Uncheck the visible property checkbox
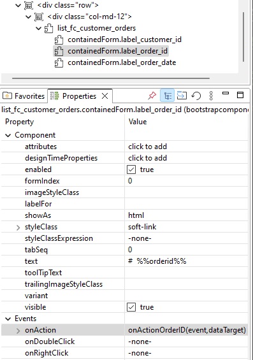Viewport: 253px width, 360px height. pos(131,307)
